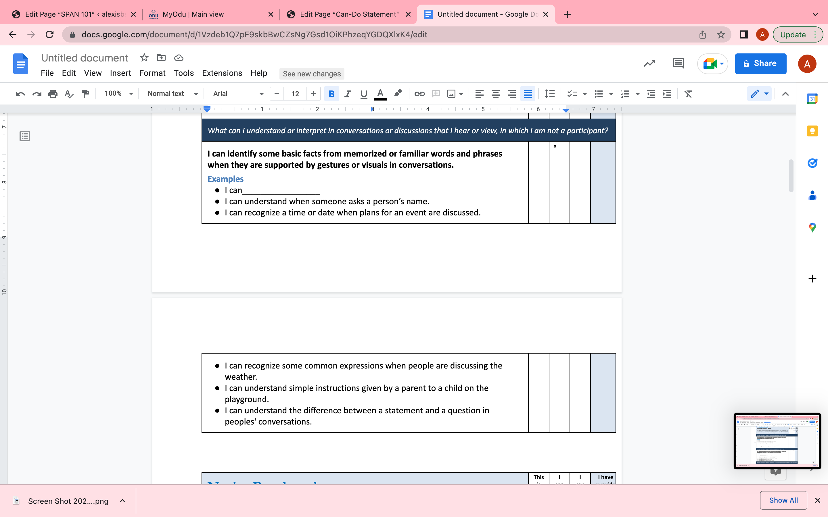Image resolution: width=828 pixels, height=517 pixels.
Task: Click the Redo icon
Action: tap(37, 94)
